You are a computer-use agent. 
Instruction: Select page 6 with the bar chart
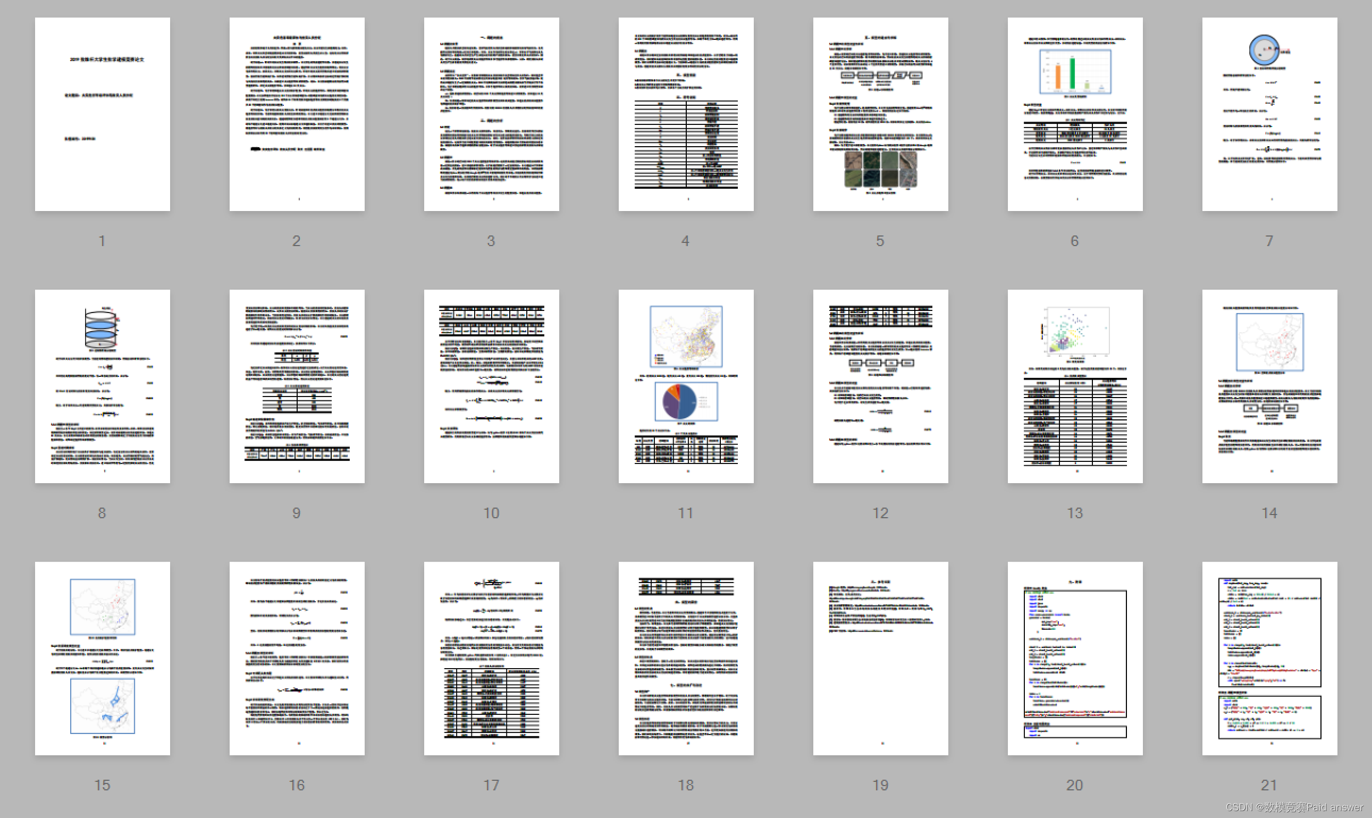(1075, 114)
